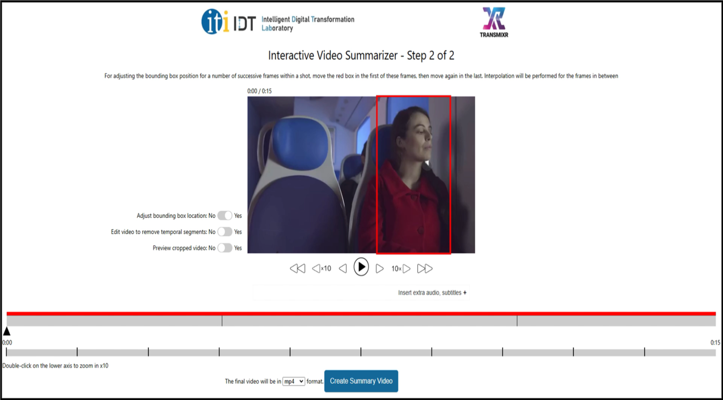723x400 pixels.
Task: Turn on Preview cropped video switch
Action: pos(225,248)
